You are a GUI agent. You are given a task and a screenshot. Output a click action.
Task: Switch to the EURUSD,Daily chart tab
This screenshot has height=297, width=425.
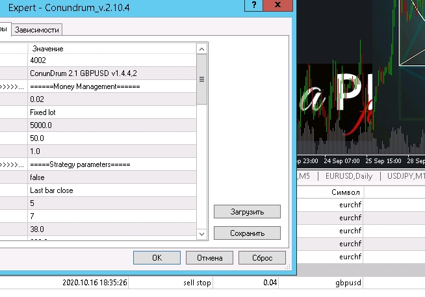tap(349, 176)
